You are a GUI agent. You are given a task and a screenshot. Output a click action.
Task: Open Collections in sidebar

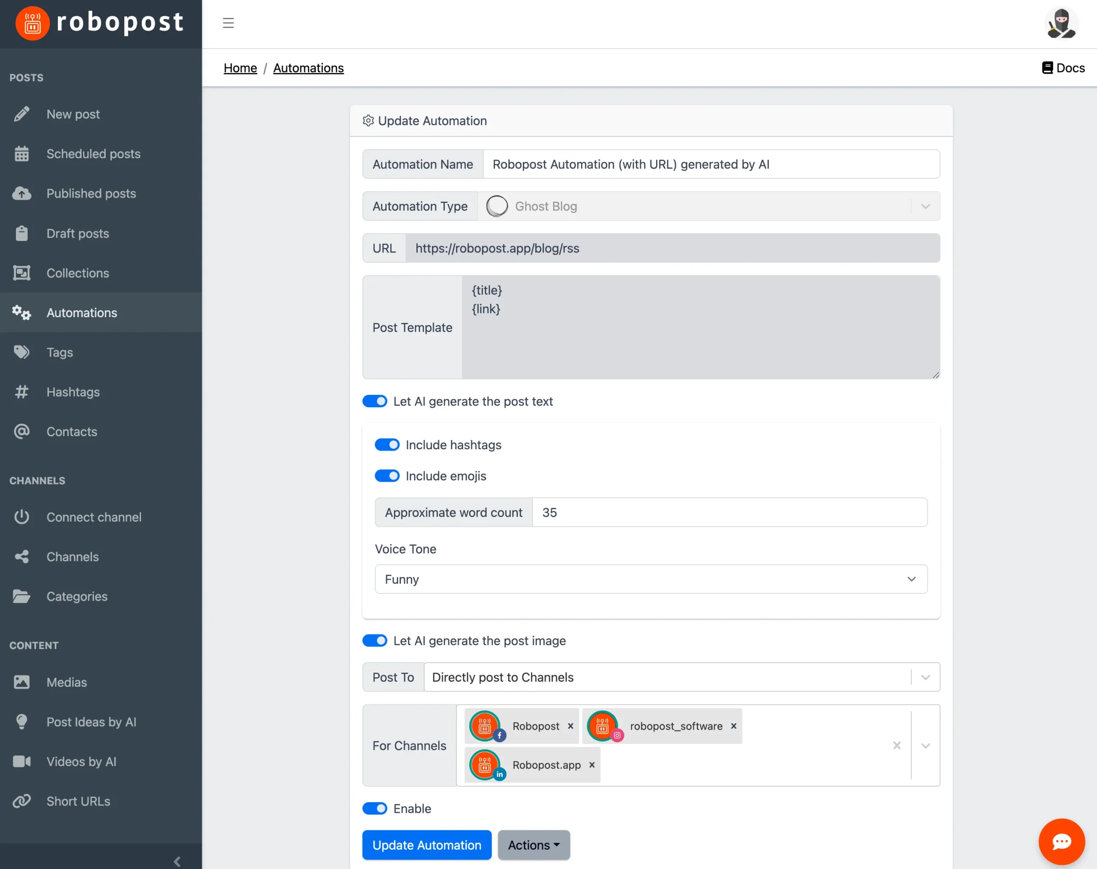click(x=101, y=273)
